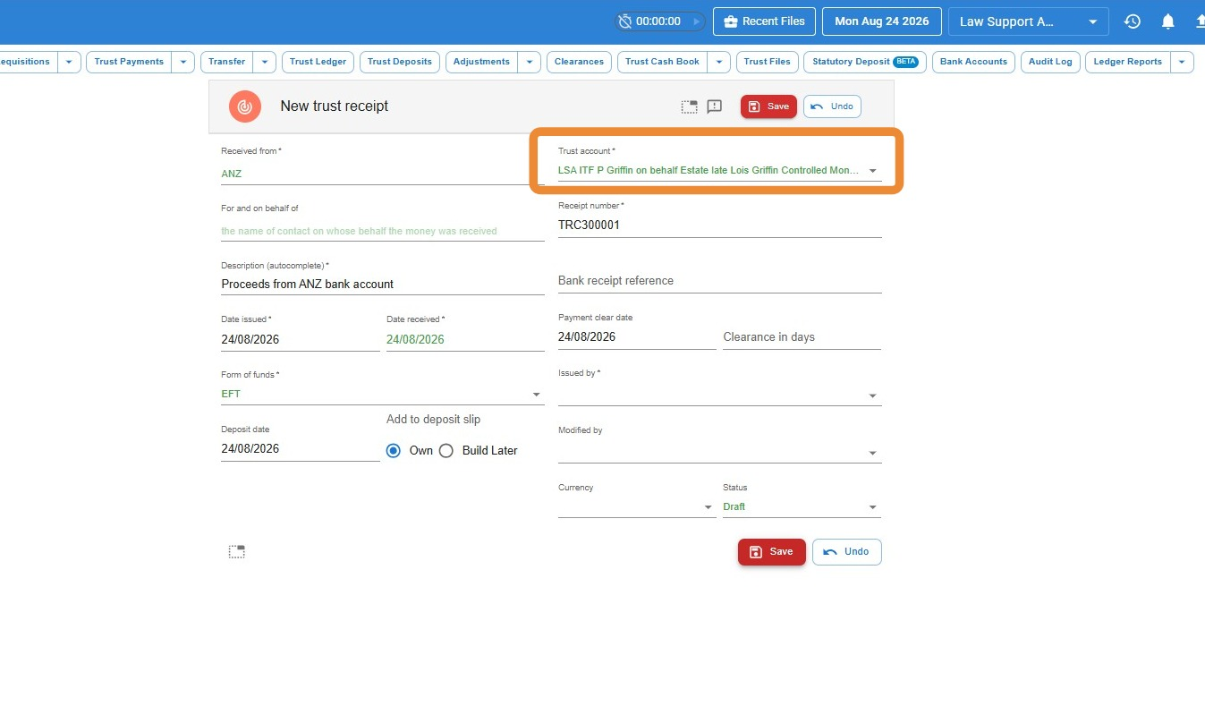Open the comment bubble icon in header
Screen dimensions: 1205x706
pyautogui.click(x=714, y=106)
